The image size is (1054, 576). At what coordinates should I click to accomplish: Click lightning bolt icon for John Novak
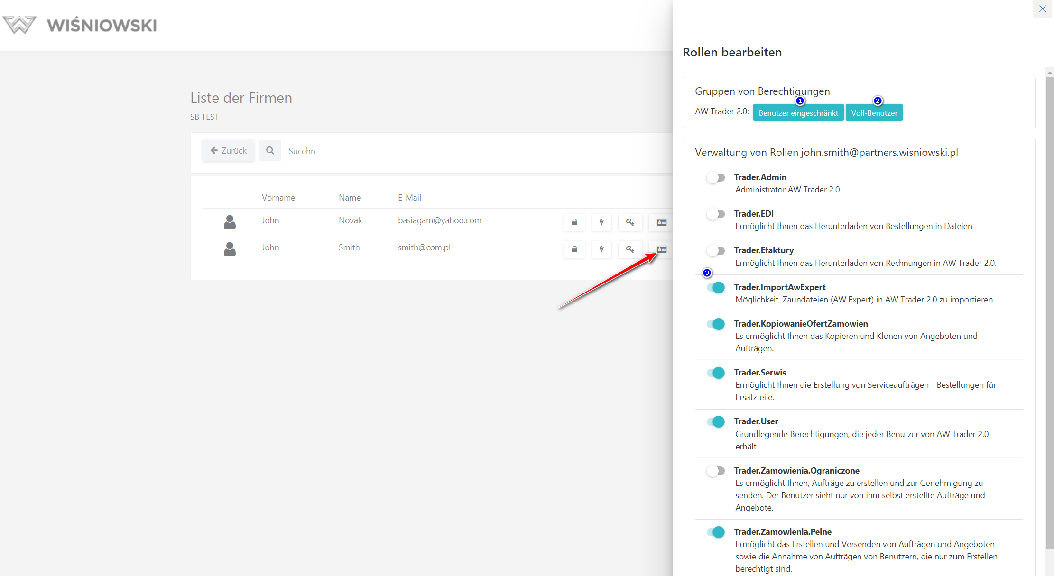click(x=601, y=222)
